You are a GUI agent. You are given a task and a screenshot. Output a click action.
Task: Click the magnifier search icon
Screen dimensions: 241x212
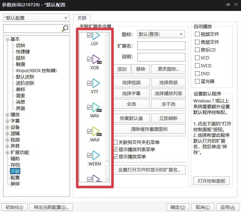tap(65, 29)
